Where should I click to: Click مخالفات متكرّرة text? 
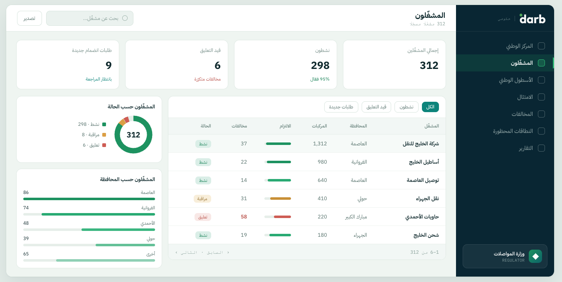(x=207, y=79)
